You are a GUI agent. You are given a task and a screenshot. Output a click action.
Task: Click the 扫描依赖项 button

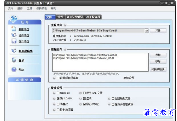(158, 69)
